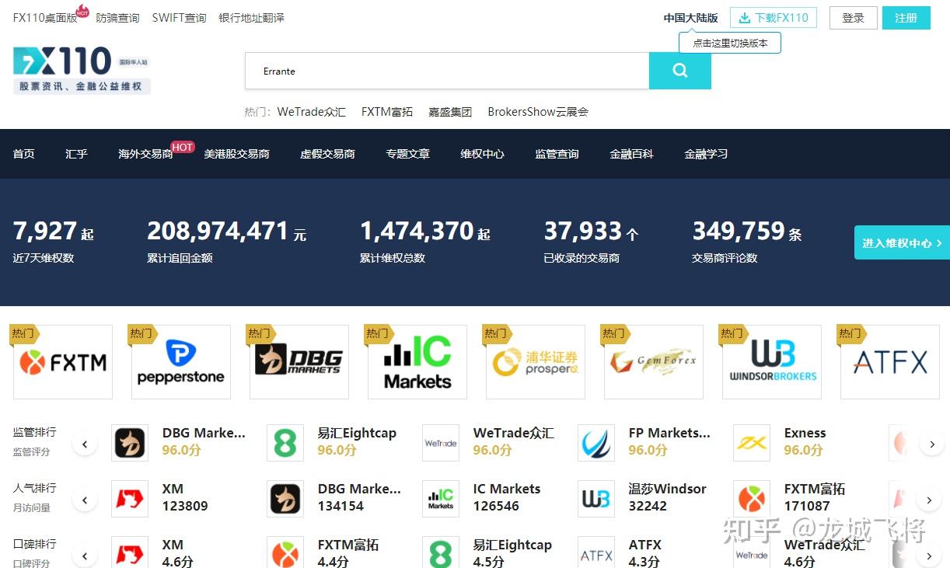Image resolution: width=950 pixels, height=568 pixels.
Task: Open FX110桌面版 top link
Action: pos(45,17)
